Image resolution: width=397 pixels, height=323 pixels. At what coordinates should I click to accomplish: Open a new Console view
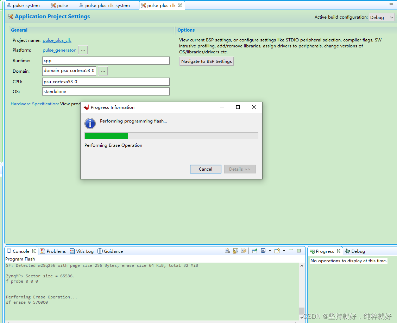[x=277, y=251]
